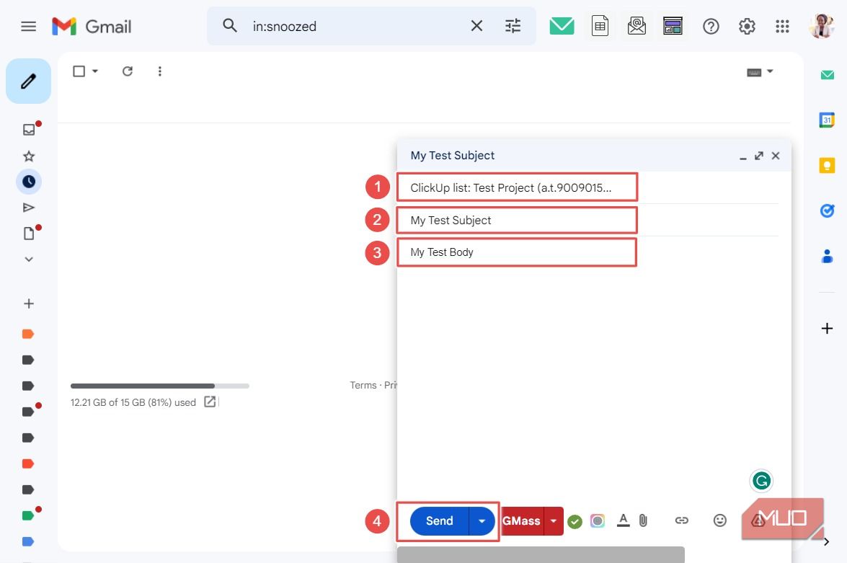Screen dimensions: 847x563
Task: Open the Google account profile picture
Action: coord(822,26)
